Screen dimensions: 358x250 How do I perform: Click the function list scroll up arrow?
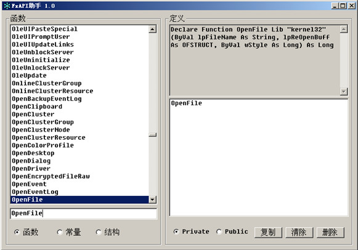(152, 29)
